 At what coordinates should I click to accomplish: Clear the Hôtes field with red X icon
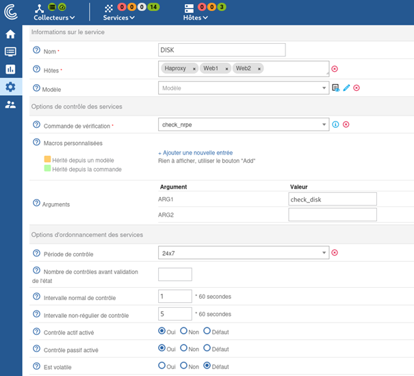coord(335,69)
